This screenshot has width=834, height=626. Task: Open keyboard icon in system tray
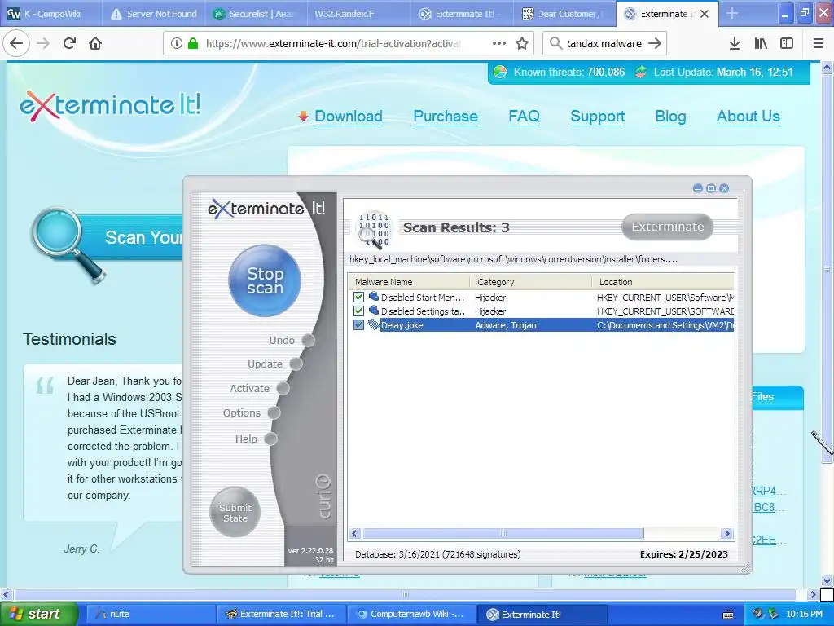[727, 615]
